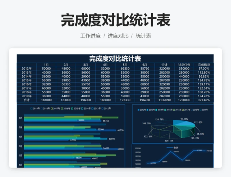Click the 合计 legend in line chart
231x177 pixels.
click(x=172, y=148)
